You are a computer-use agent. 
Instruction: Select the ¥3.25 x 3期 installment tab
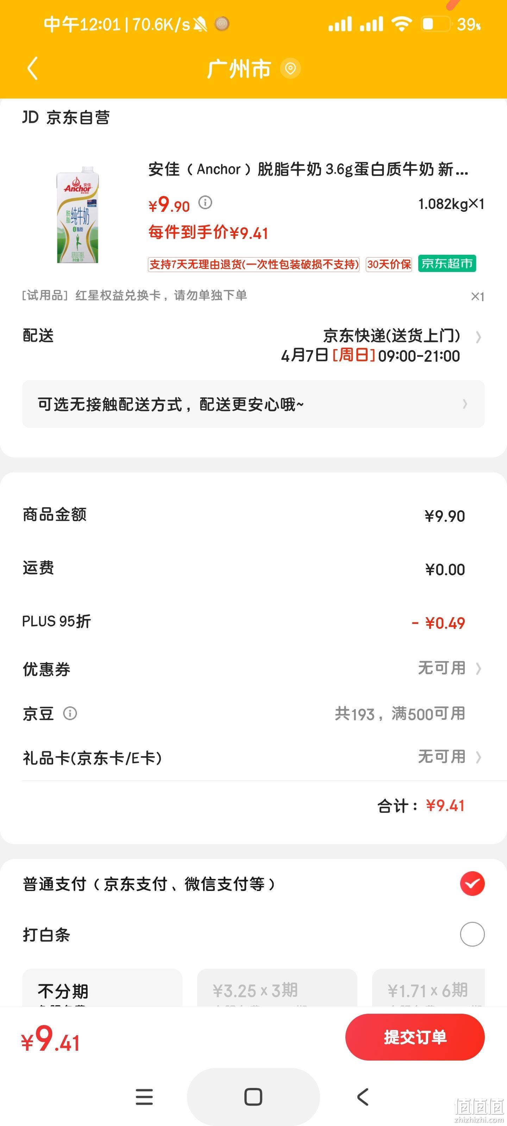click(x=277, y=988)
